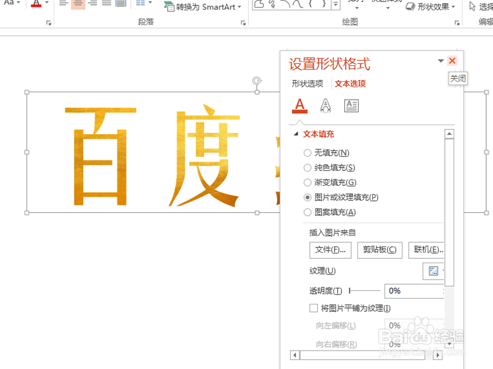The image size is (493, 369).
Task: Click the 文件(F)... button
Action: [x=330, y=250]
